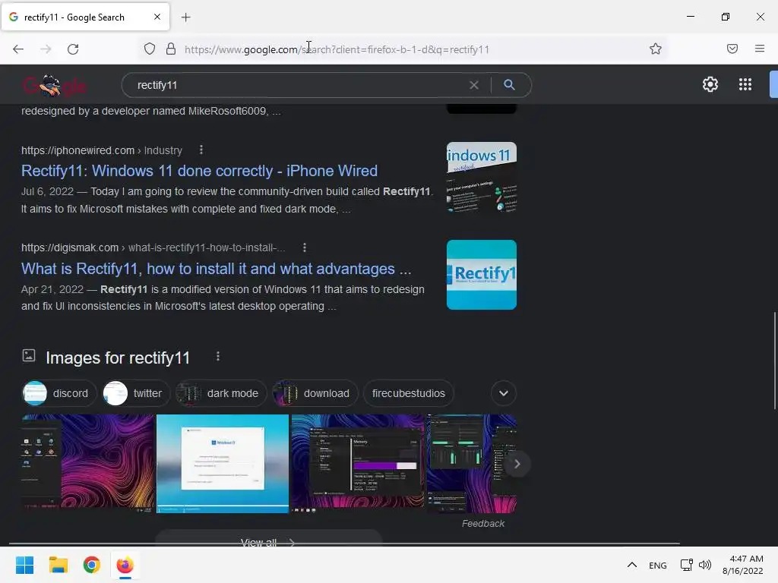This screenshot has width=778, height=583.
Task: Open Images for rectify11 heading
Action: pyautogui.click(x=118, y=358)
